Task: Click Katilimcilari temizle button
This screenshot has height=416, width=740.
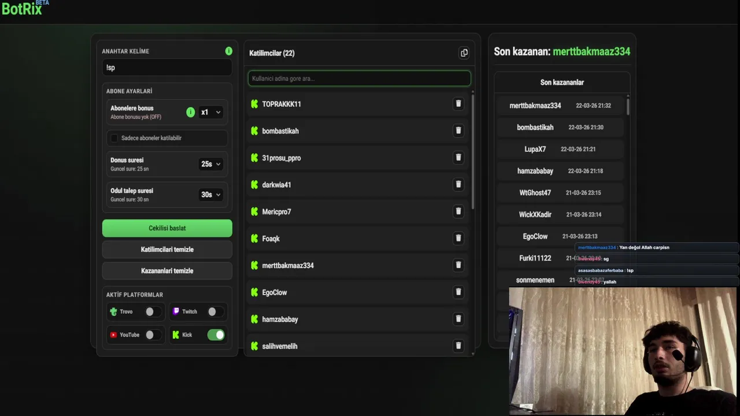Action: pyautogui.click(x=167, y=250)
